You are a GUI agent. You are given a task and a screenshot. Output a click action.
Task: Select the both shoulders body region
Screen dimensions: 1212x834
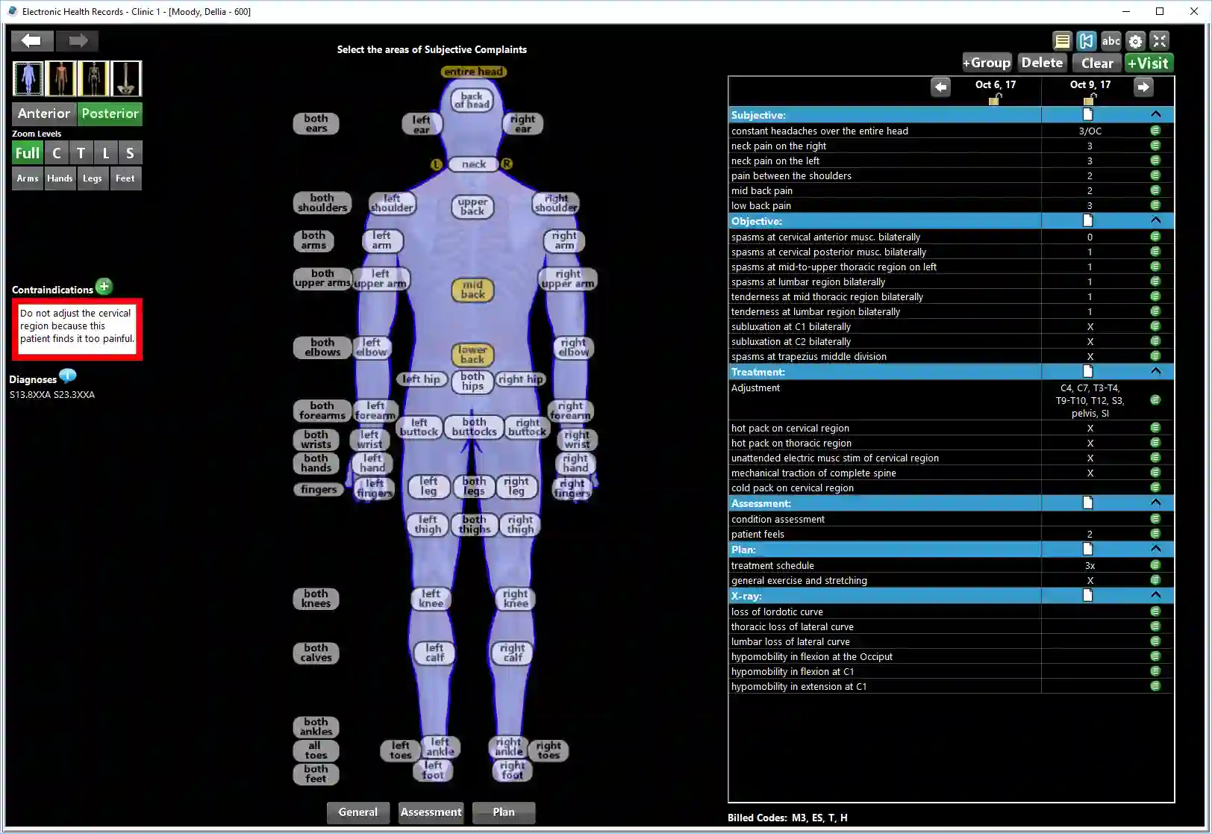click(322, 202)
